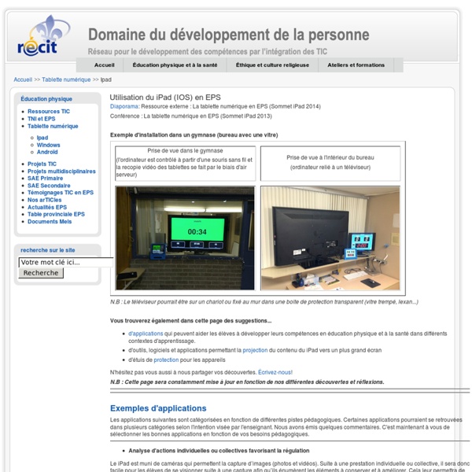Open Projets TIC sidebar link
Image resolution: width=472 pixels, height=472 pixels.
pos(42,164)
